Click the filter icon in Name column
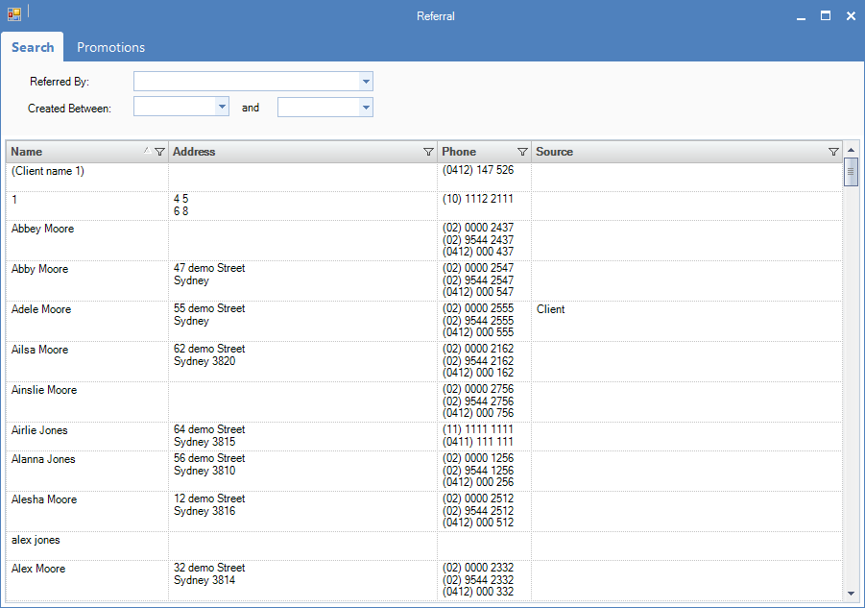This screenshot has height=608, width=865. coord(159,152)
